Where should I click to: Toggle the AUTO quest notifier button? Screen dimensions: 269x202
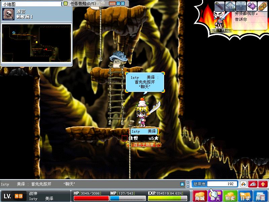pos(112,3)
